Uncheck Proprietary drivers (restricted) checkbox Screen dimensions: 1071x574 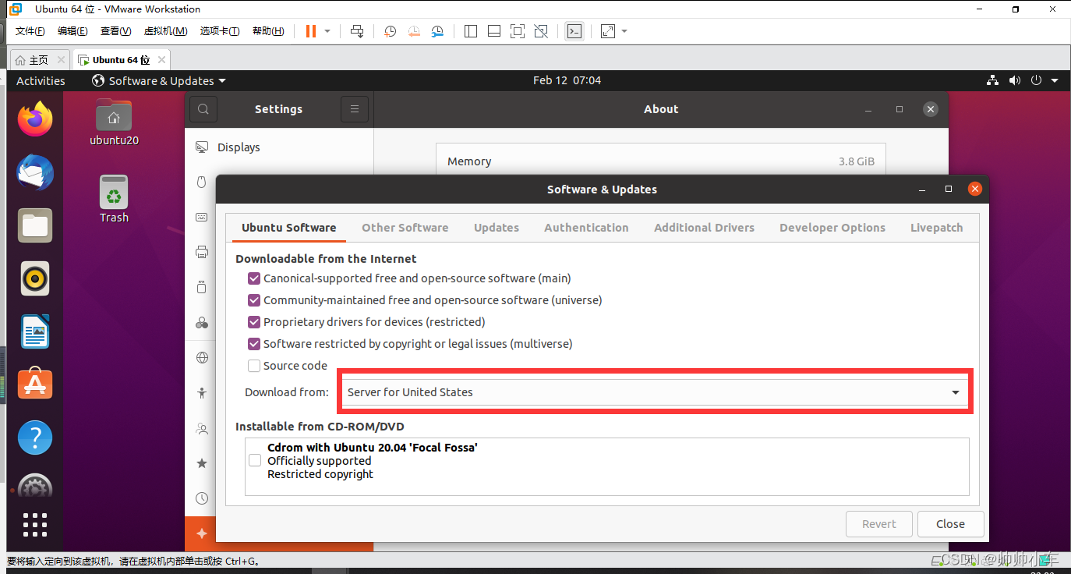254,322
